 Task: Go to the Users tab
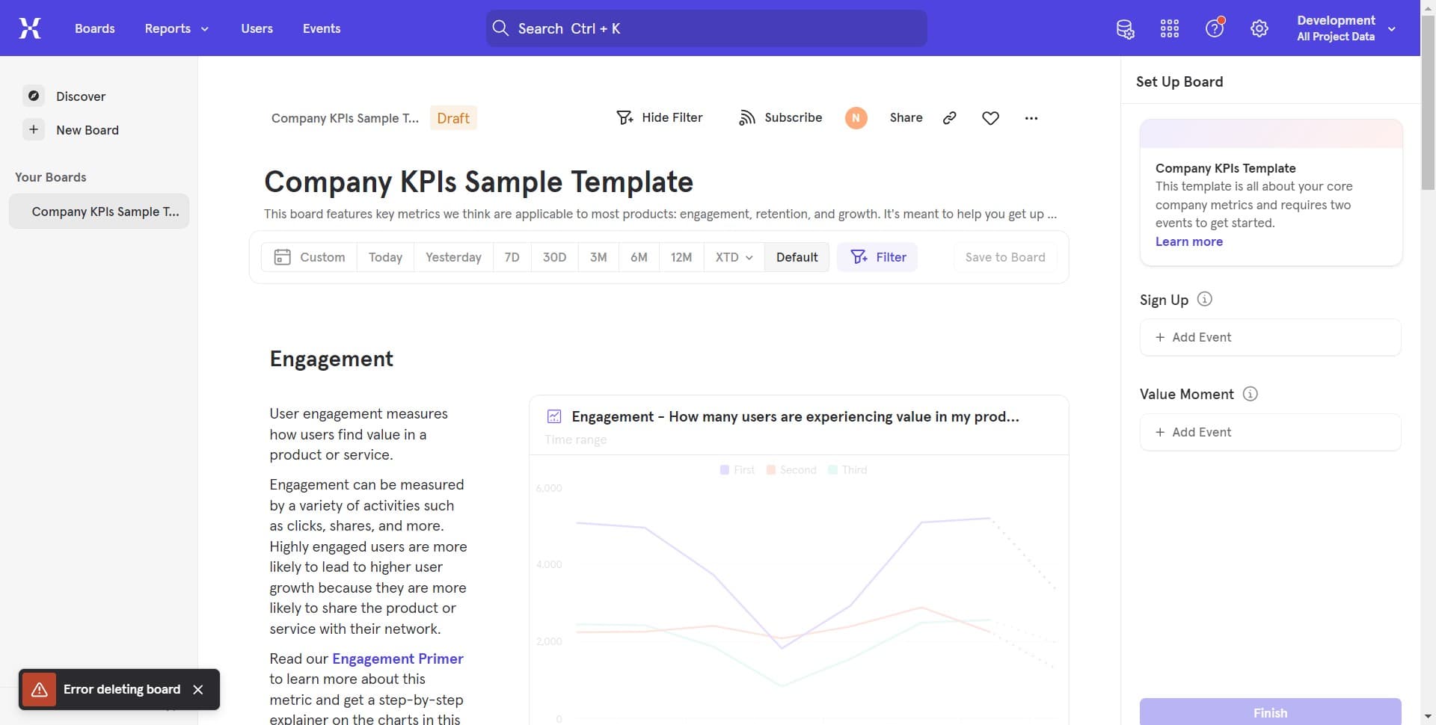pos(257,28)
